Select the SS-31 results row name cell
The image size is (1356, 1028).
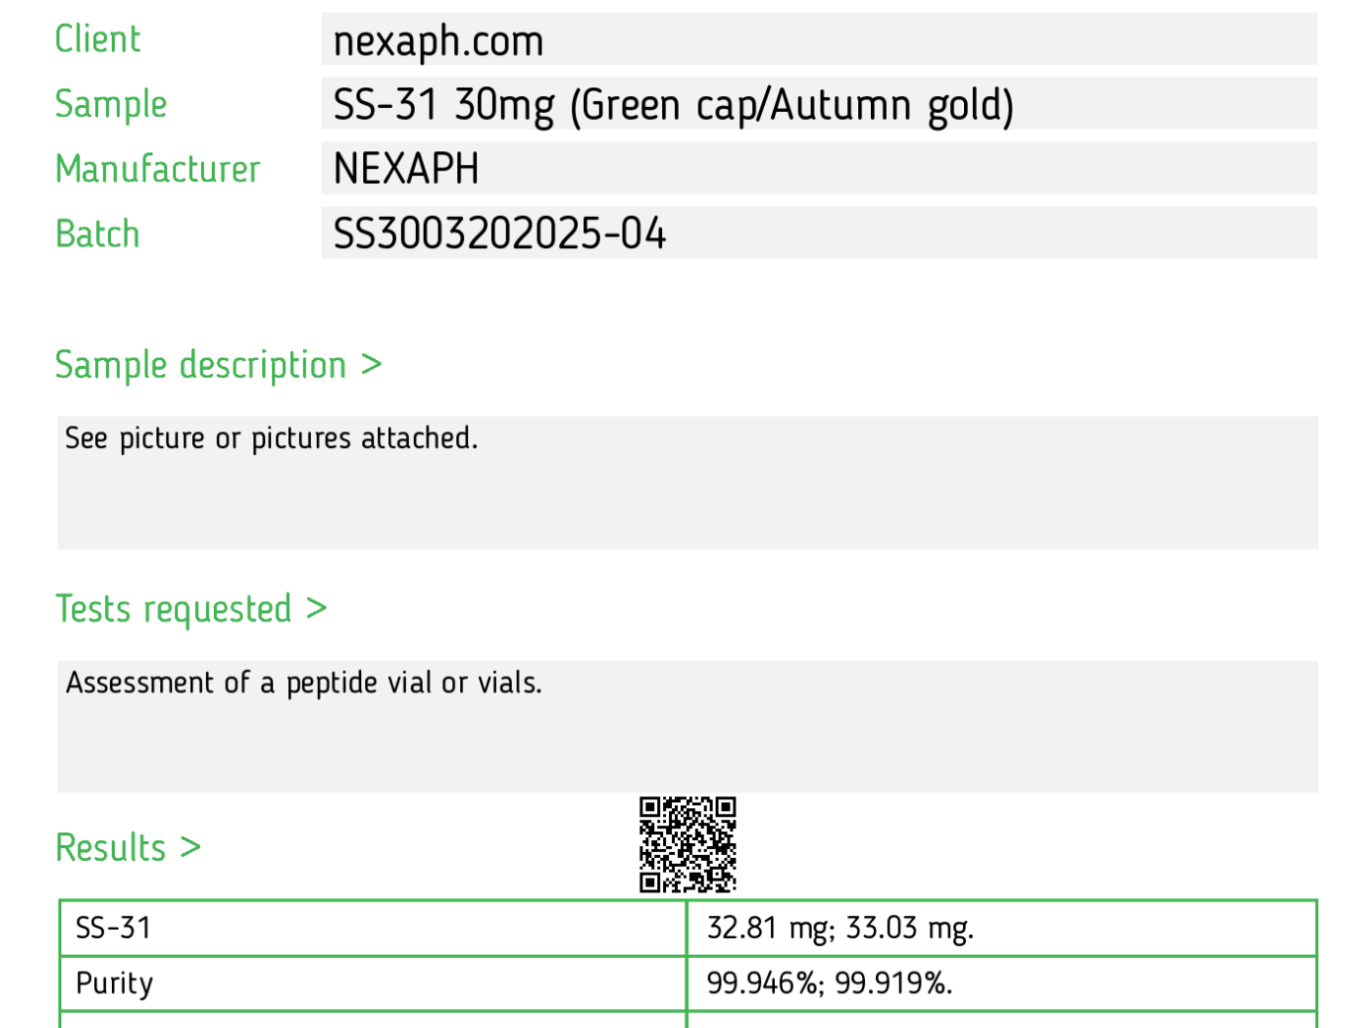click(x=373, y=928)
